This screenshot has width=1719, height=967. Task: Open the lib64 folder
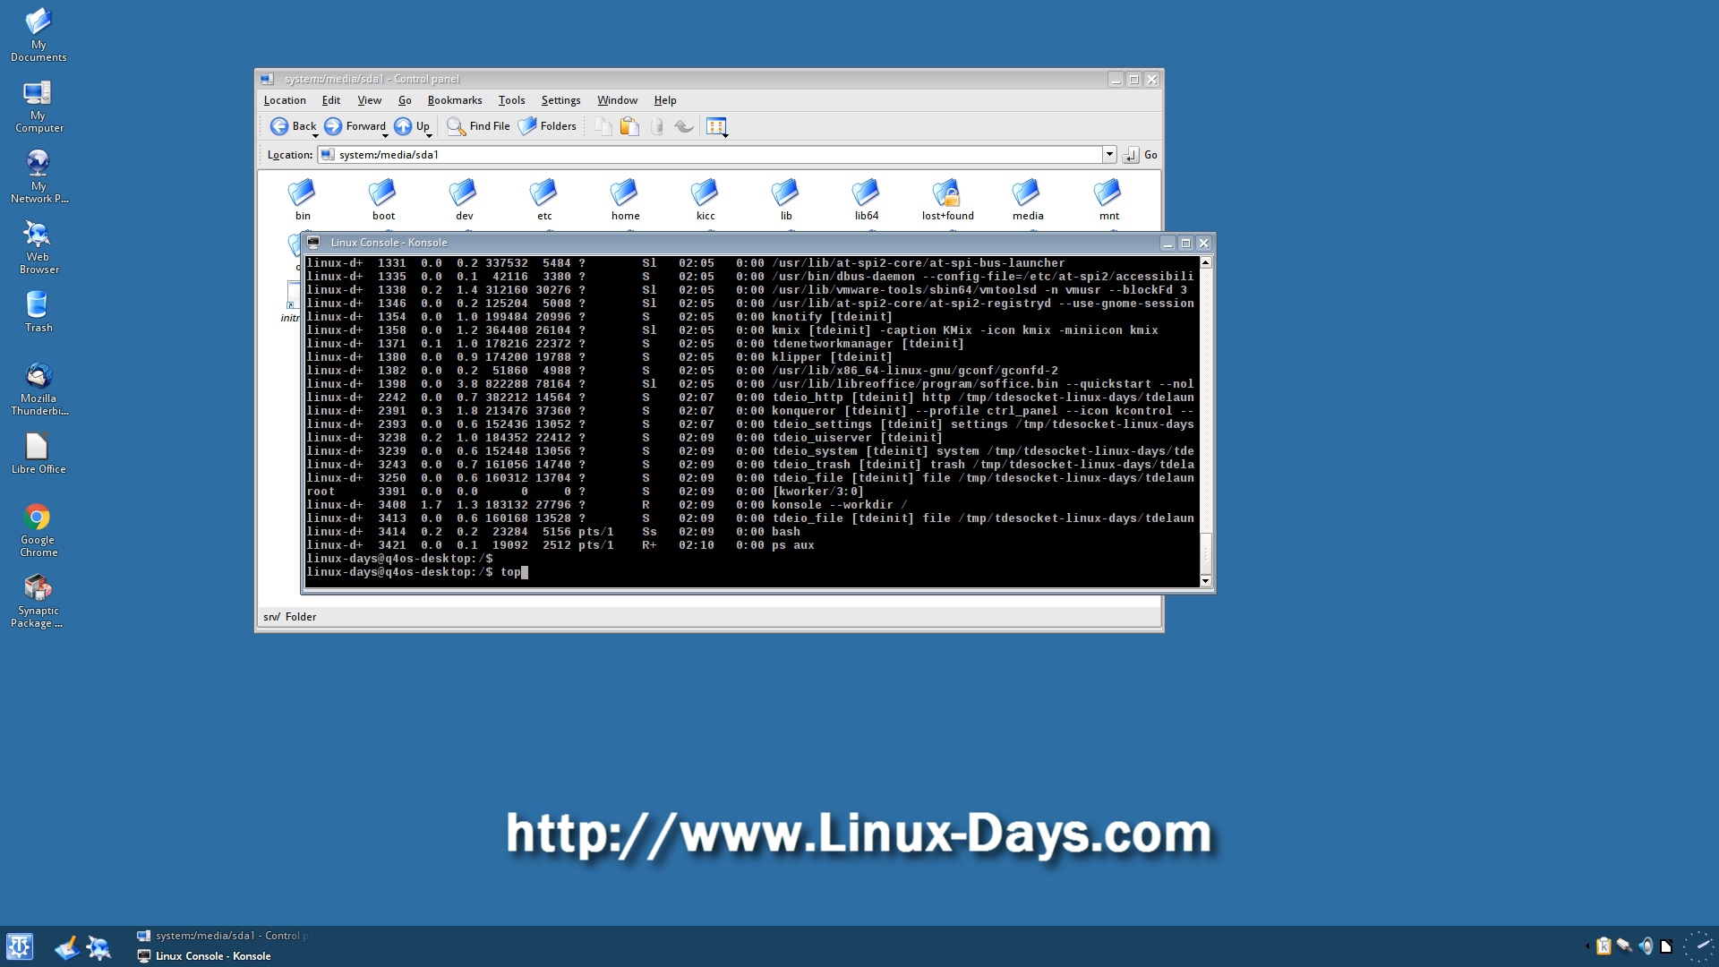(867, 200)
